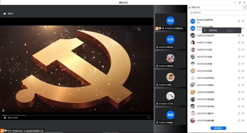Click the screen-share label B19060502王雨琪的屏幕共享

coord(25,131)
